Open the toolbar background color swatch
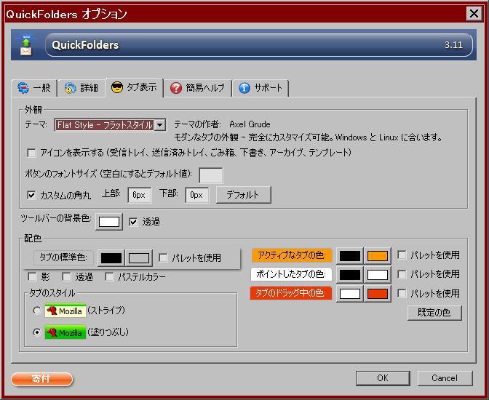 (x=109, y=222)
